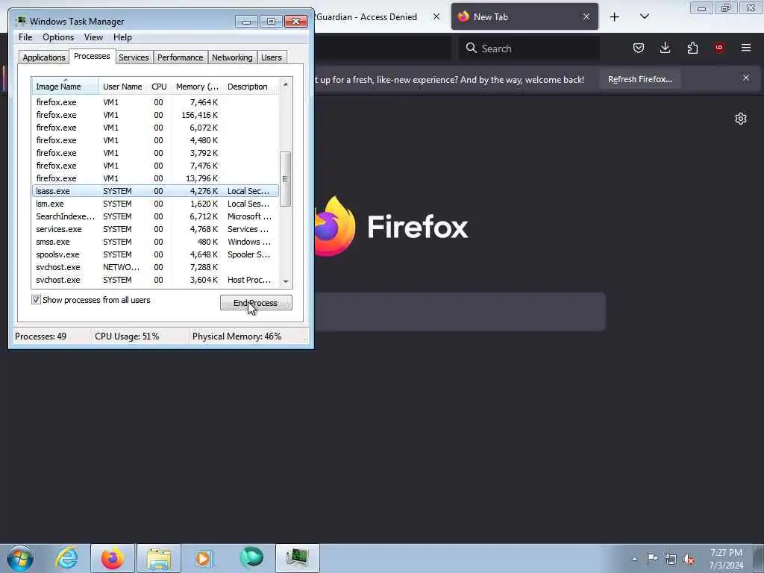Open a new Firefox tab with plus
The image size is (764, 573).
tap(615, 17)
